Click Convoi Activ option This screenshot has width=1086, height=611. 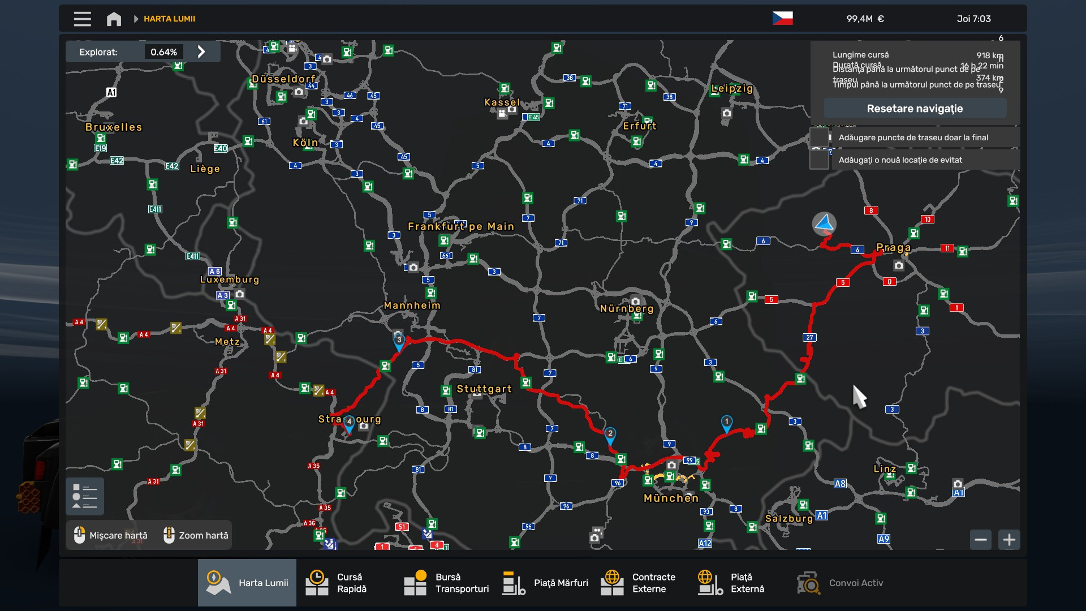(x=841, y=583)
